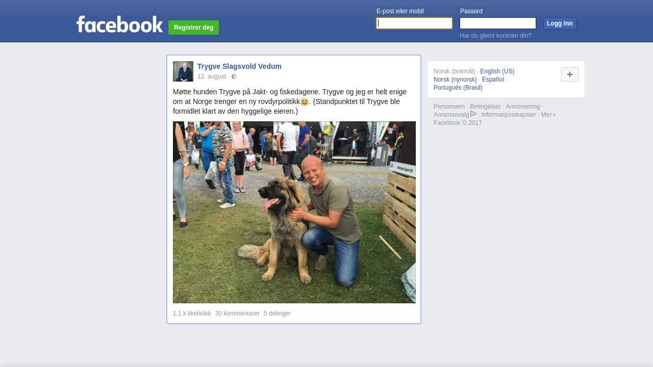
Task: Click the laughing emoji in the post
Action: [305, 102]
